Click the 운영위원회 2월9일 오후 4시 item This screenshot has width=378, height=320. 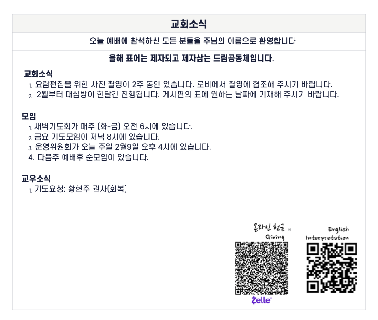pos(123,147)
